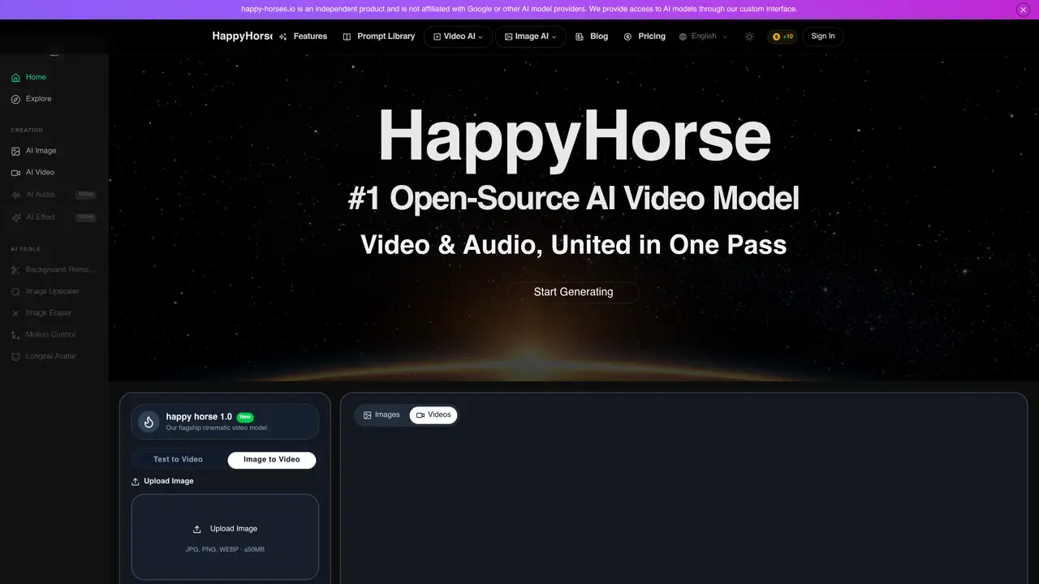Viewport: 1039px width, 584px height.
Task: Switch gallery to Images tab
Action: pos(382,415)
